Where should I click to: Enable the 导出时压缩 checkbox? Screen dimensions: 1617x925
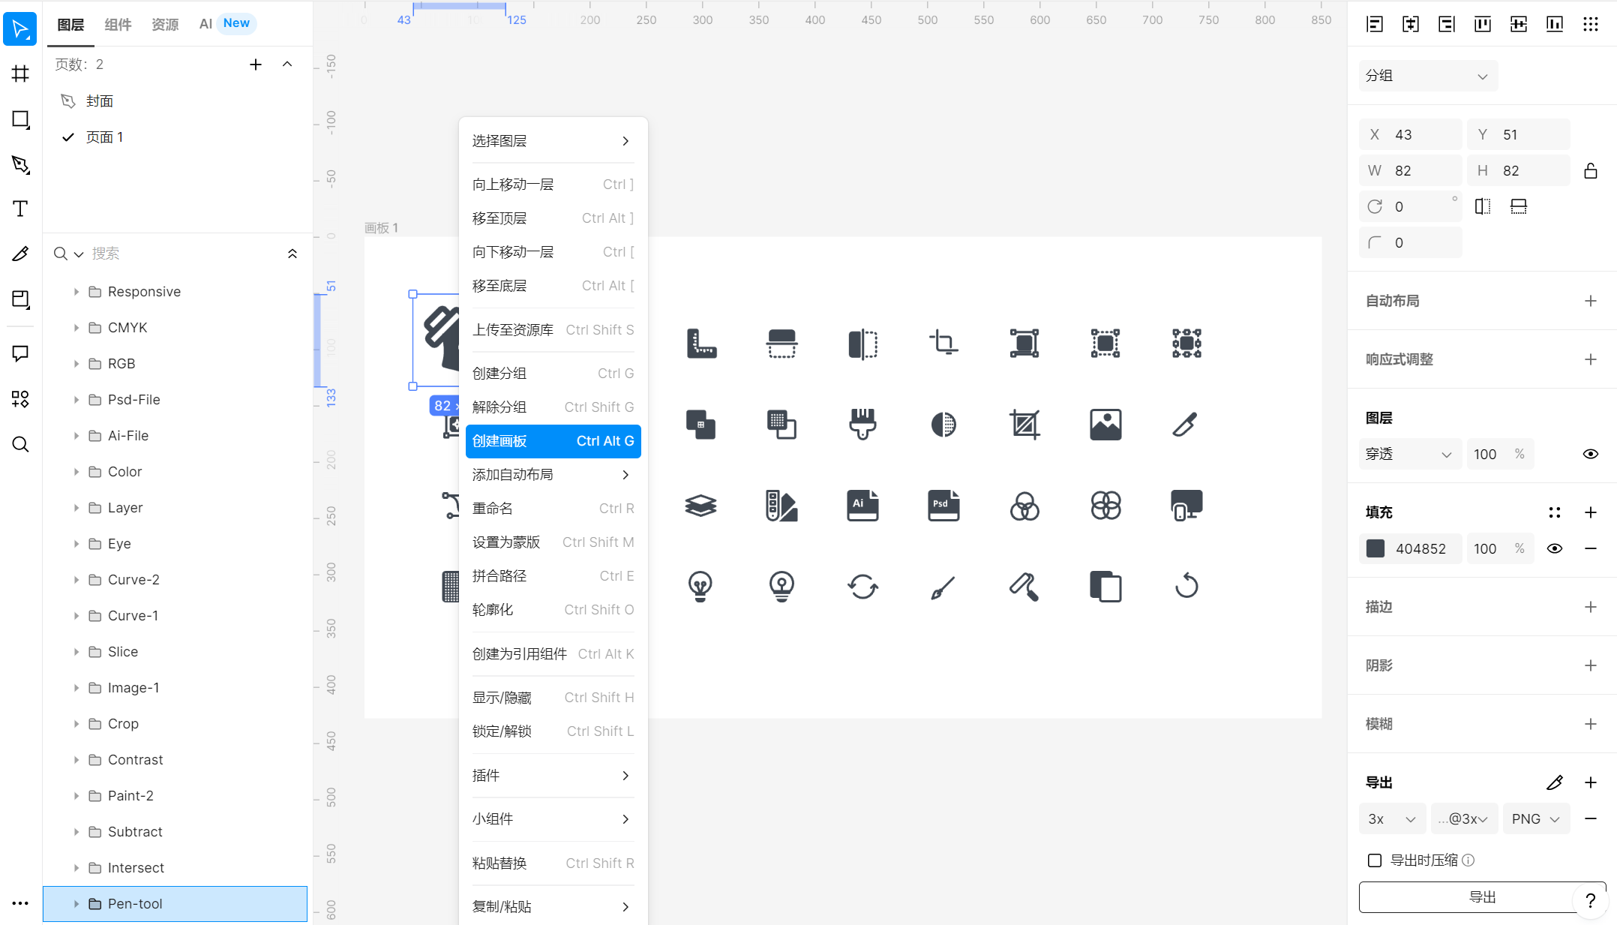point(1375,860)
